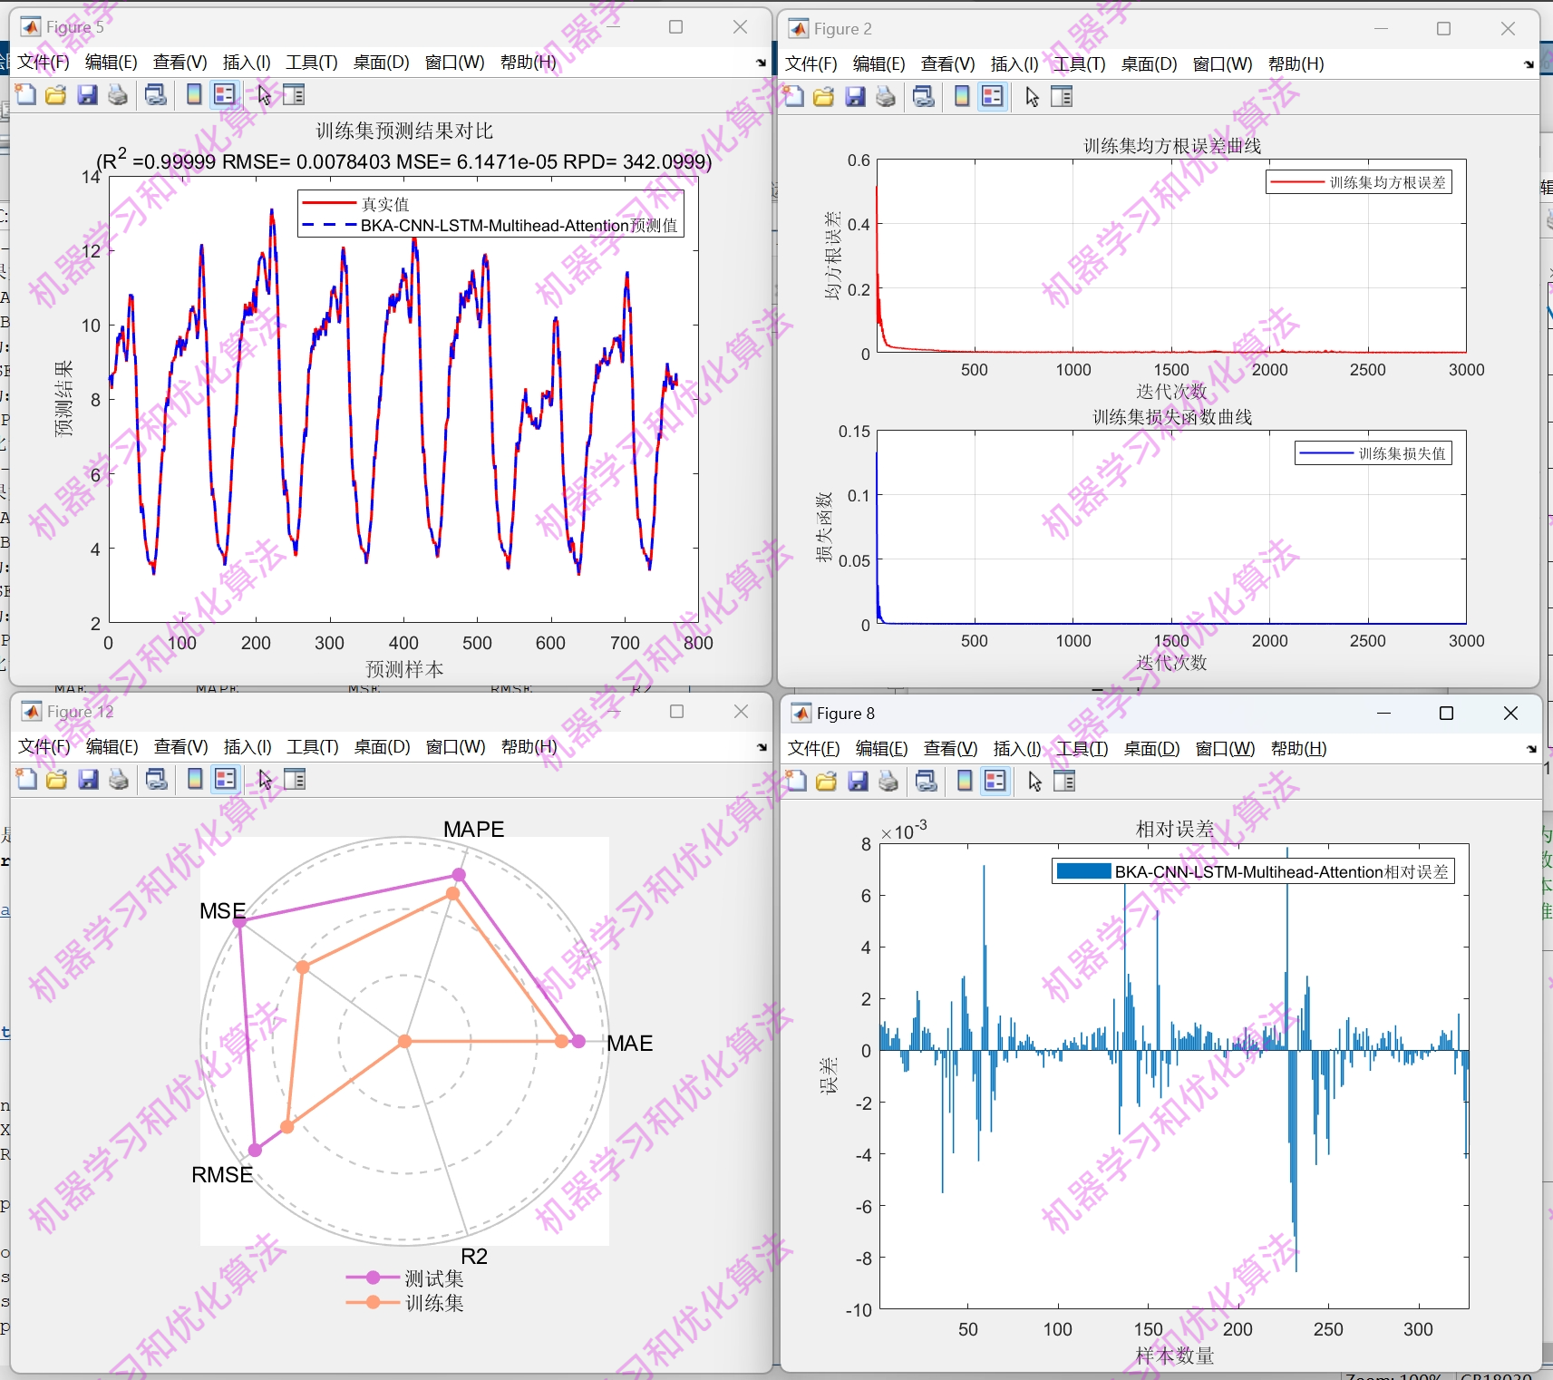Screen dimensions: 1553x1380
Task: Print Figure 2 with printer icon
Action: click(x=886, y=96)
